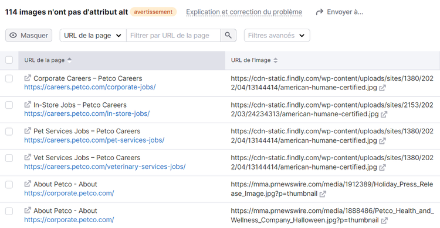Click the Envoyer à... button
The image size is (440, 228).
[339, 12]
